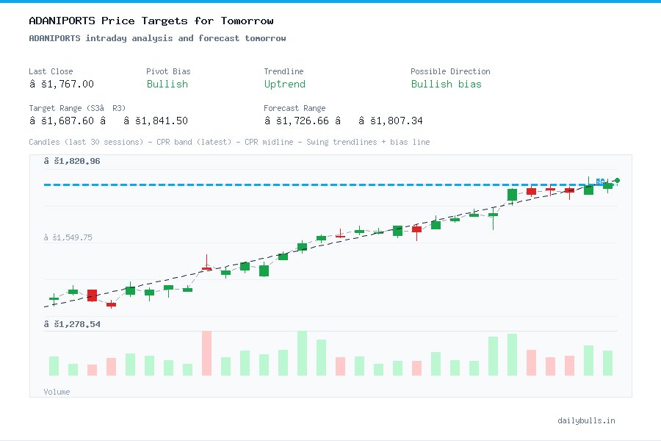Click the 1,820.96 price axis label
Image resolution: width=661 pixels, height=441 pixels.
click(x=72, y=161)
